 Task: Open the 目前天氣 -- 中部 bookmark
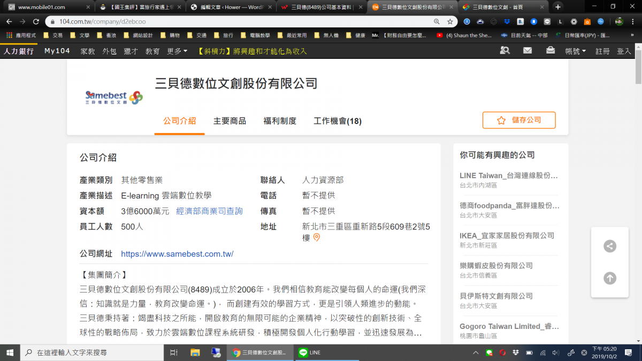click(x=524, y=35)
